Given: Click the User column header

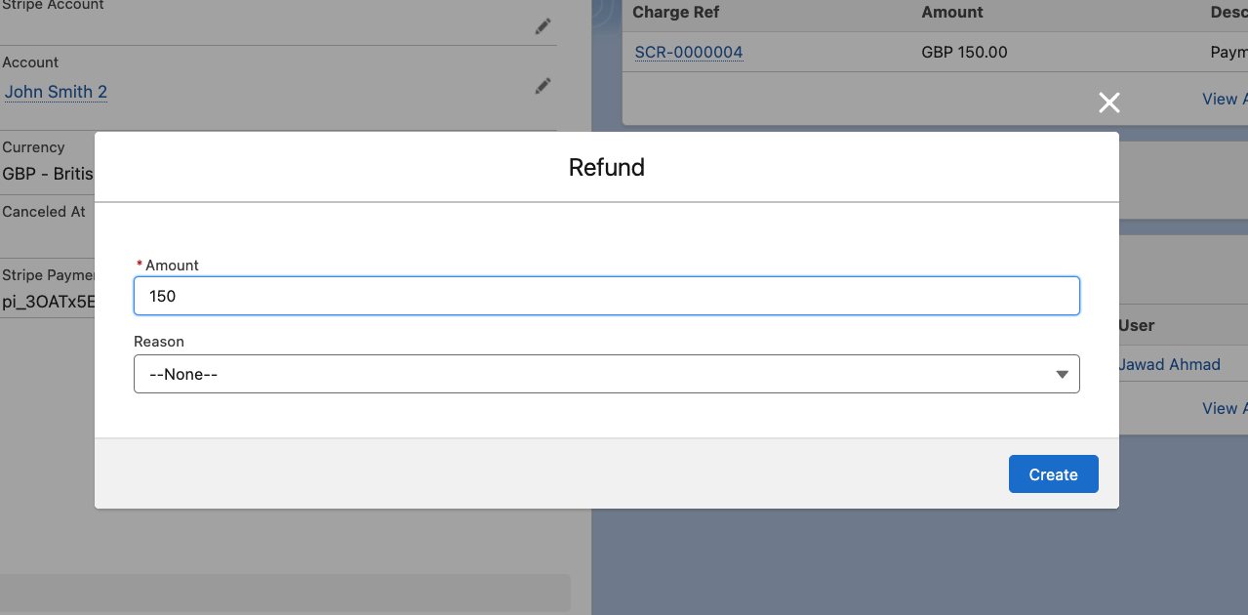Looking at the screenshot, I should [x=1137, y=325].
